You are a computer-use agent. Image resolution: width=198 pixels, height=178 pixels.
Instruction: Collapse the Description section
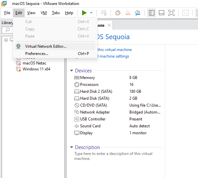pos(72,147)
